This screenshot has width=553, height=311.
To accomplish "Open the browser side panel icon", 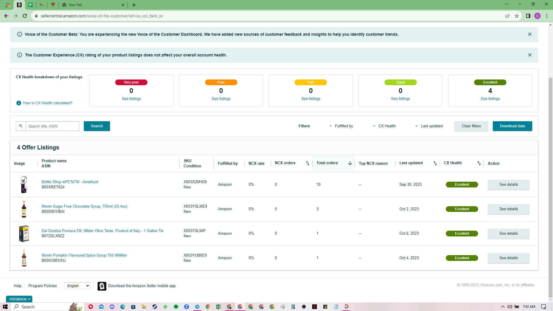I will [528, 16].
